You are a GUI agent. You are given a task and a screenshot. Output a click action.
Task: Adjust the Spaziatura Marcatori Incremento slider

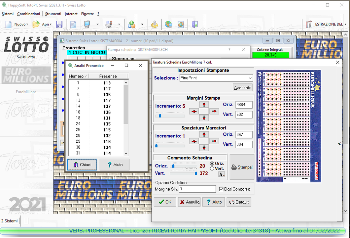170,145
